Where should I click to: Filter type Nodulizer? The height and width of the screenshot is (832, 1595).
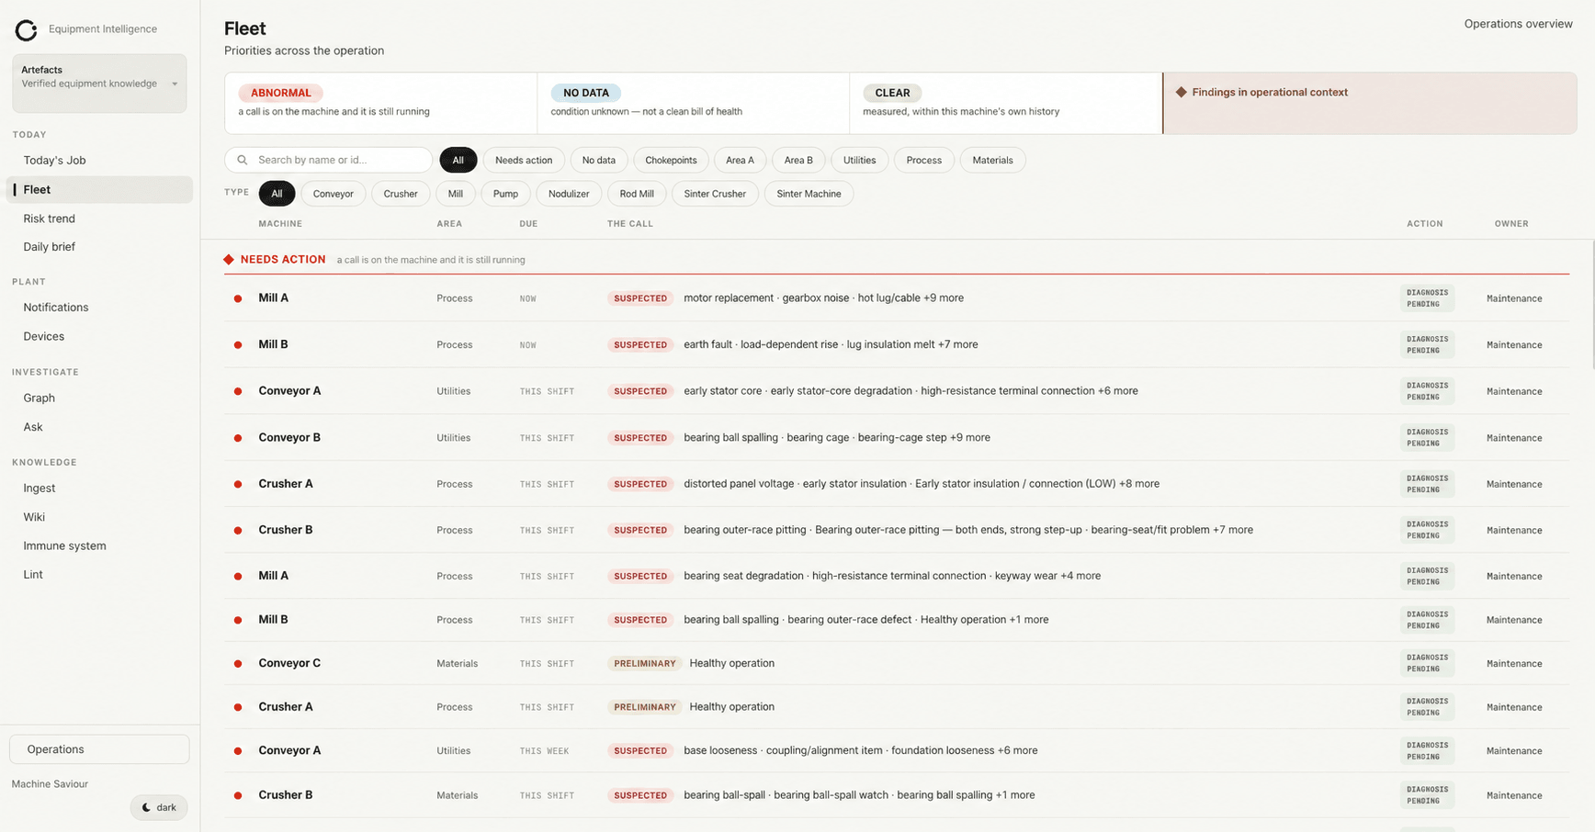click(x=569, y=194)
